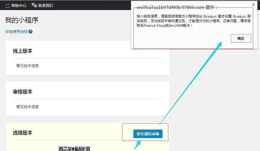260x151 pixels.
Task: Select the 线上版本 section heading
Action: [x=23, y=51]
